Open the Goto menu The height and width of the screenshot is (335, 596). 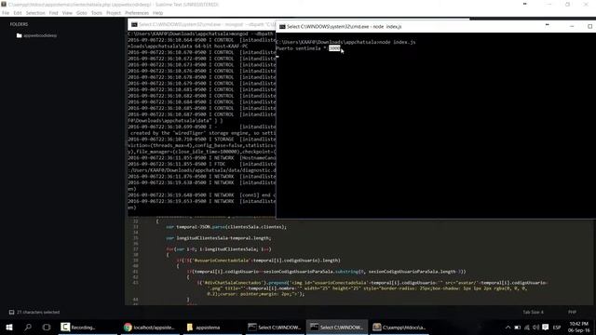tap(82, 13)
